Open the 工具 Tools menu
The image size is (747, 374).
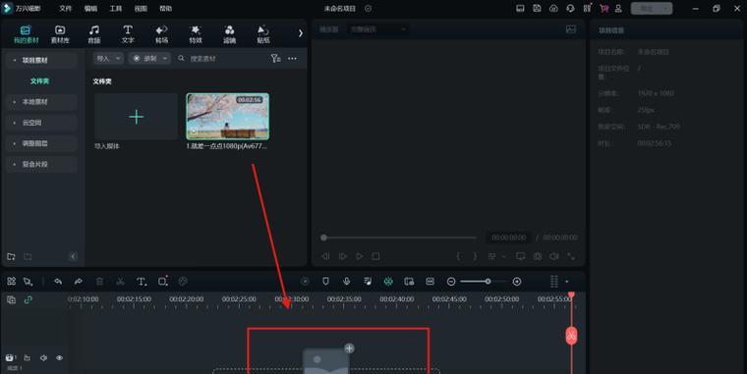click(x=116, y=9)
